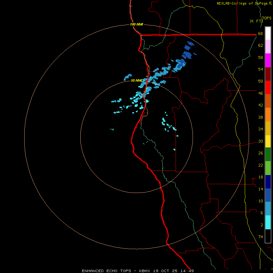
Task: Click the '66' legend value
Action: [261, 34]
